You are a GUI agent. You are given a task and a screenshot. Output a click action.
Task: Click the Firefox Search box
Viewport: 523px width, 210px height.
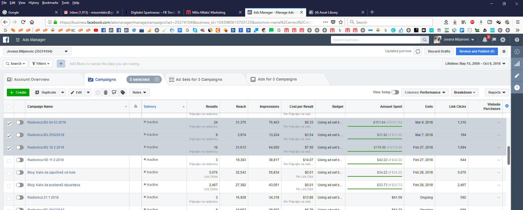click(390, 22)
